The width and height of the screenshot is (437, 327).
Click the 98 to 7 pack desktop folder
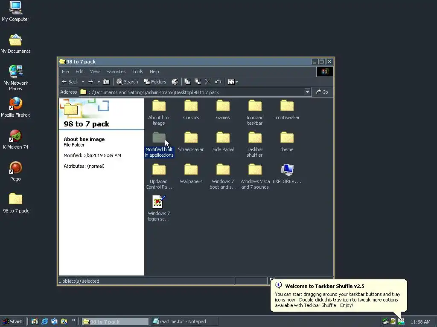coord(16,203)
